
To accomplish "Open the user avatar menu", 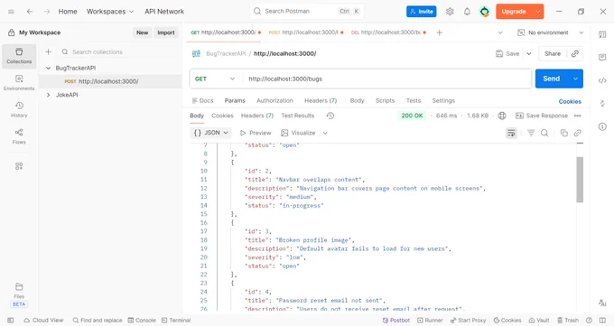I will (x=484, y=12).
